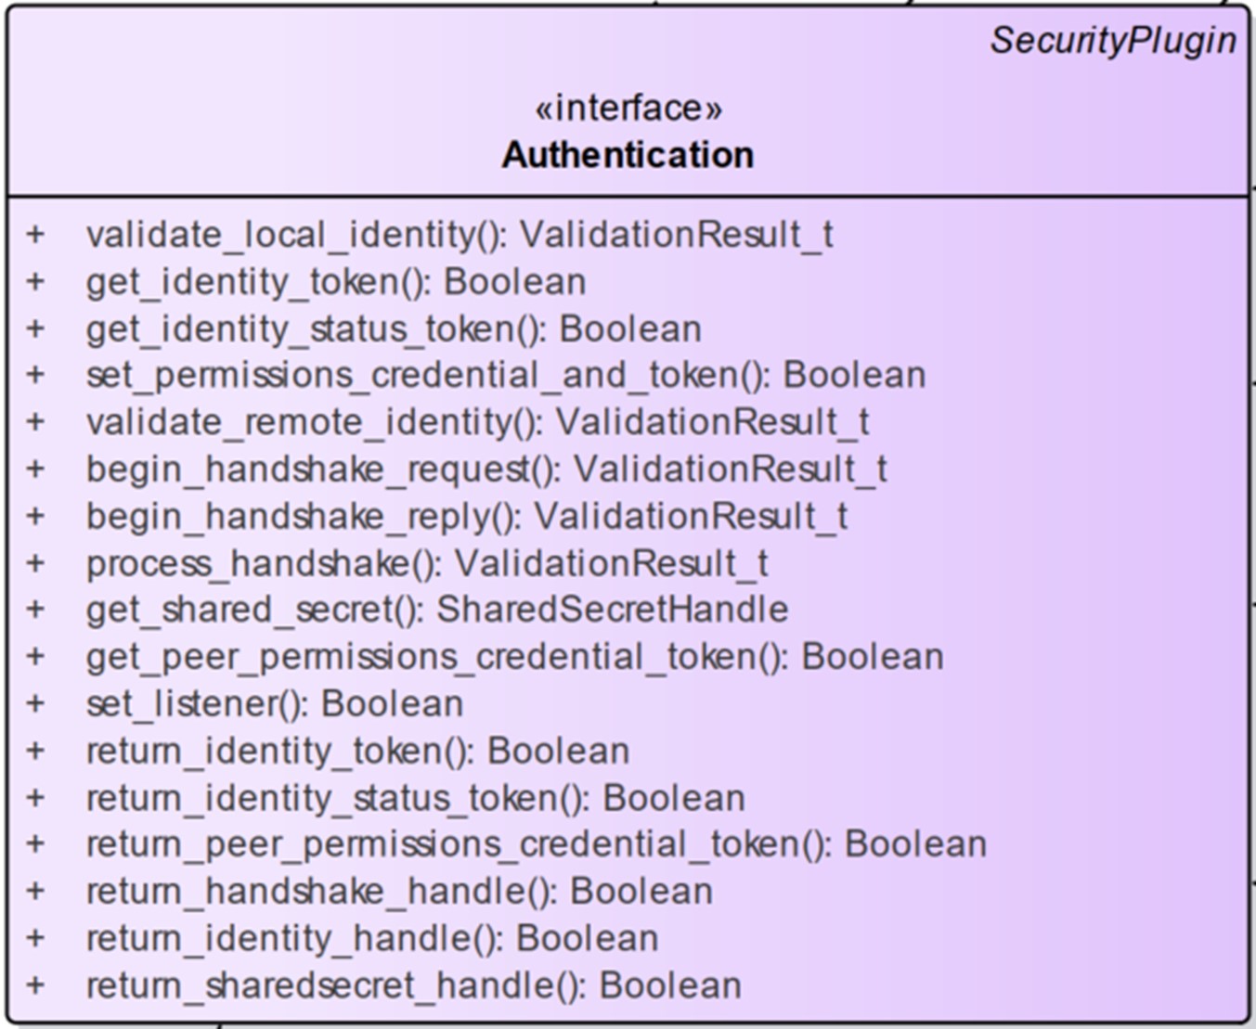This screenshot has width=1256, height=1029.
Task: Click the begin_handshake_request() operation
Action: [486, 469]
